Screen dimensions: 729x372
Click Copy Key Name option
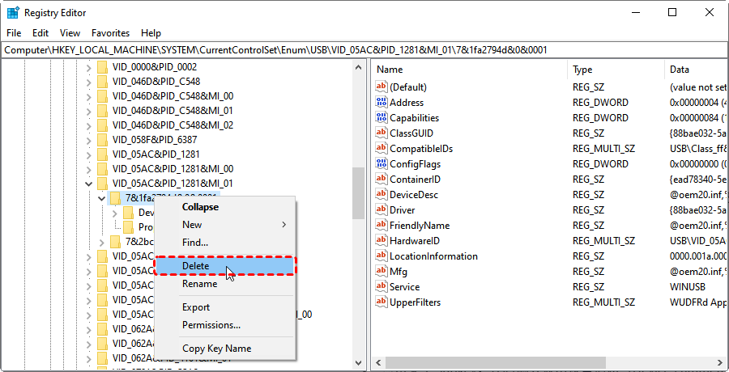click(216, 349)
